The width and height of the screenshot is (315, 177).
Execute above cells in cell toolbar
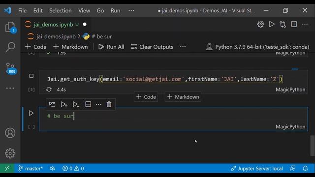[x=64, y=104]
